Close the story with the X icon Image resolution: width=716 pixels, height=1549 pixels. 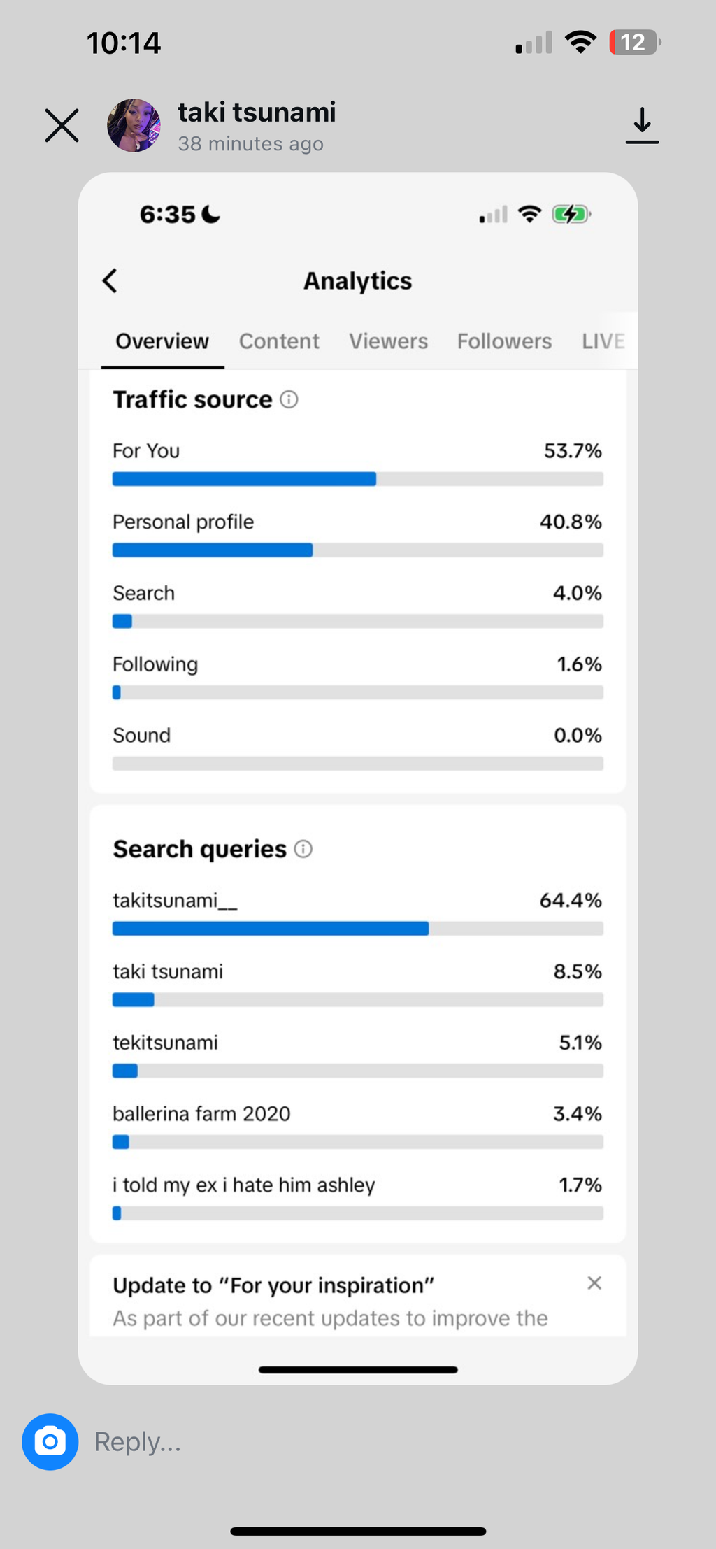(62, 125)
